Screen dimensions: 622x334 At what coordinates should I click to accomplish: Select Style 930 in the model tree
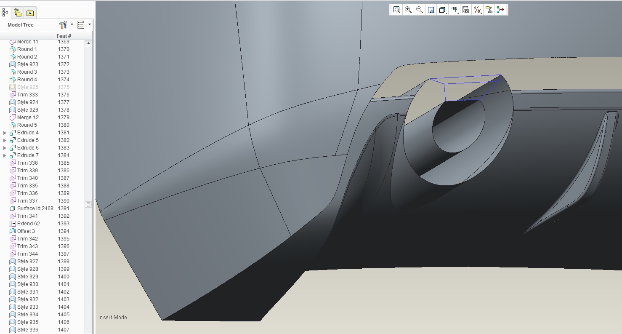click(27, 284)
